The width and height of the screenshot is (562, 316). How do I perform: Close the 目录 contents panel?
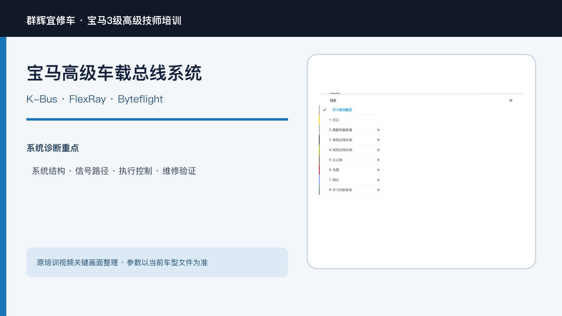(x=511, y=100)
